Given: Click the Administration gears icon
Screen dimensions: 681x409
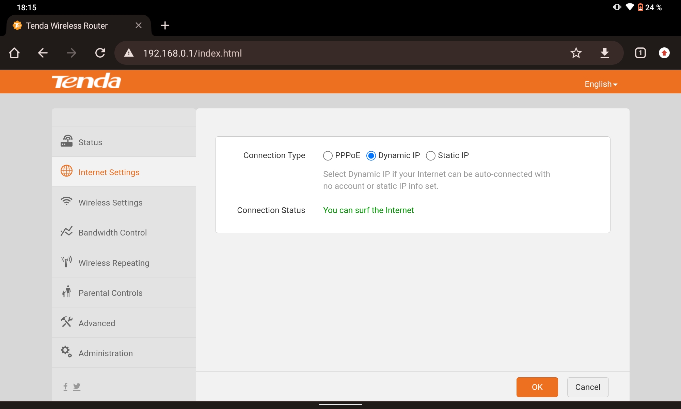Looking at the screenshot, I should point(66,352).
